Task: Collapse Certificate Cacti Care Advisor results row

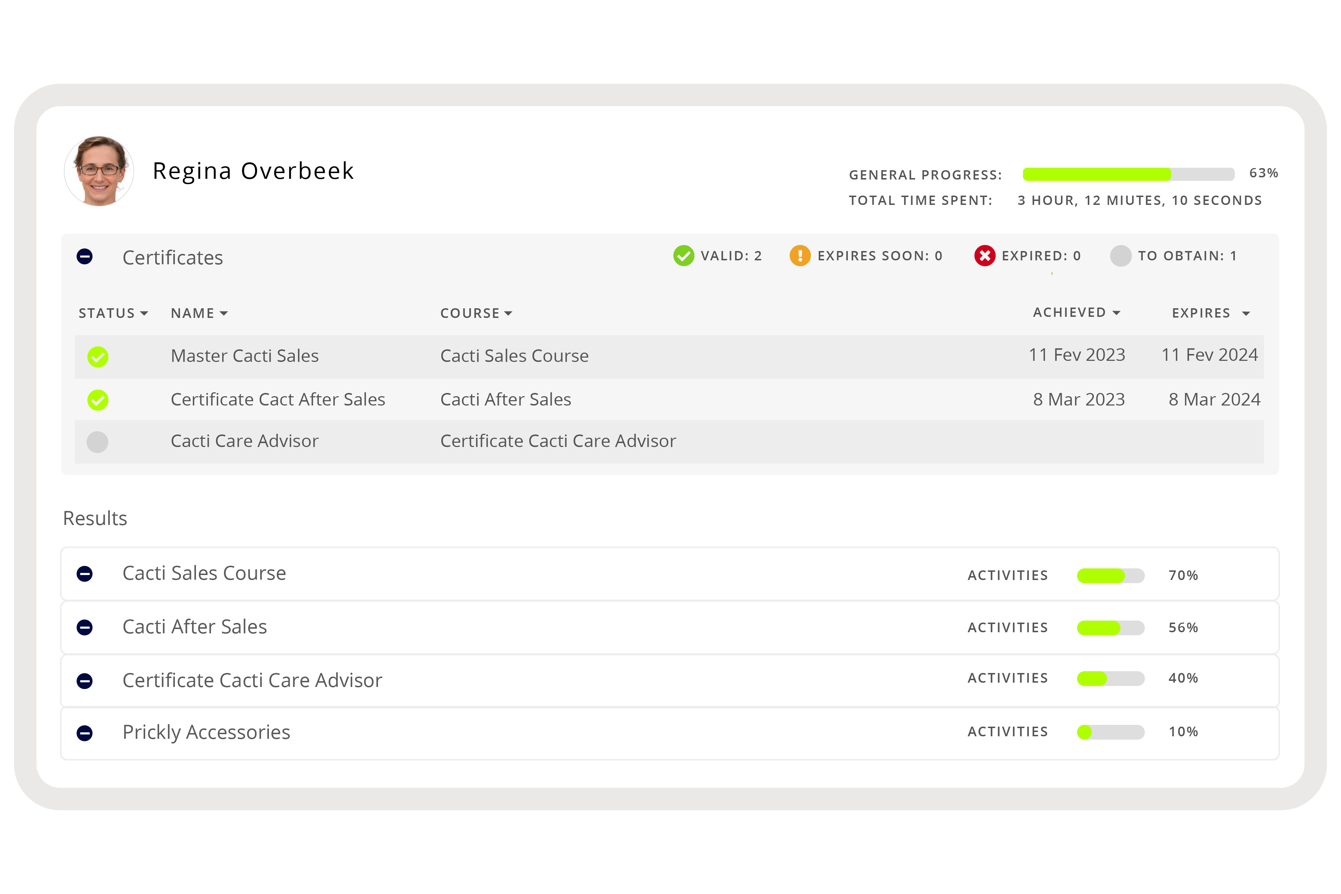Action: click(85, 681)
